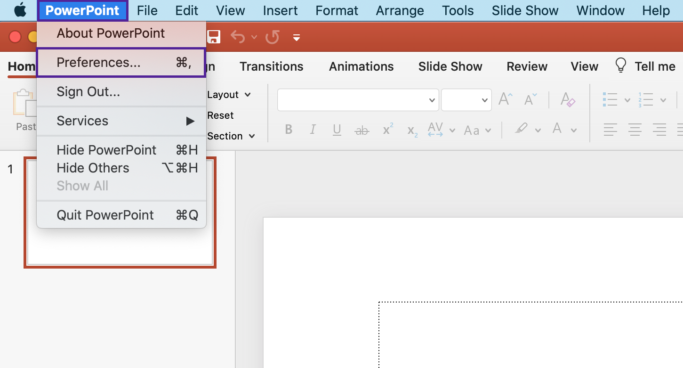Open Slide Show menu in menu bar
Viewport: 683px width, 368px height.
click(x=525, y=10)
